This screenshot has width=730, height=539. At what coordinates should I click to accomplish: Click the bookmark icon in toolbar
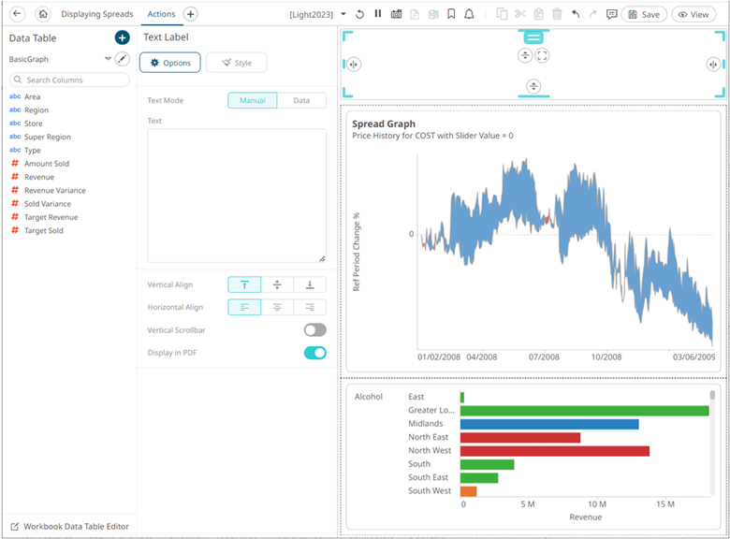[451, 14]
